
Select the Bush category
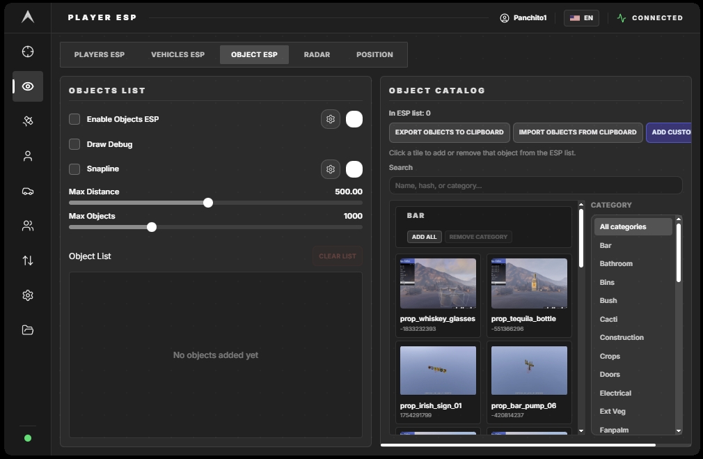coord(633,301)
